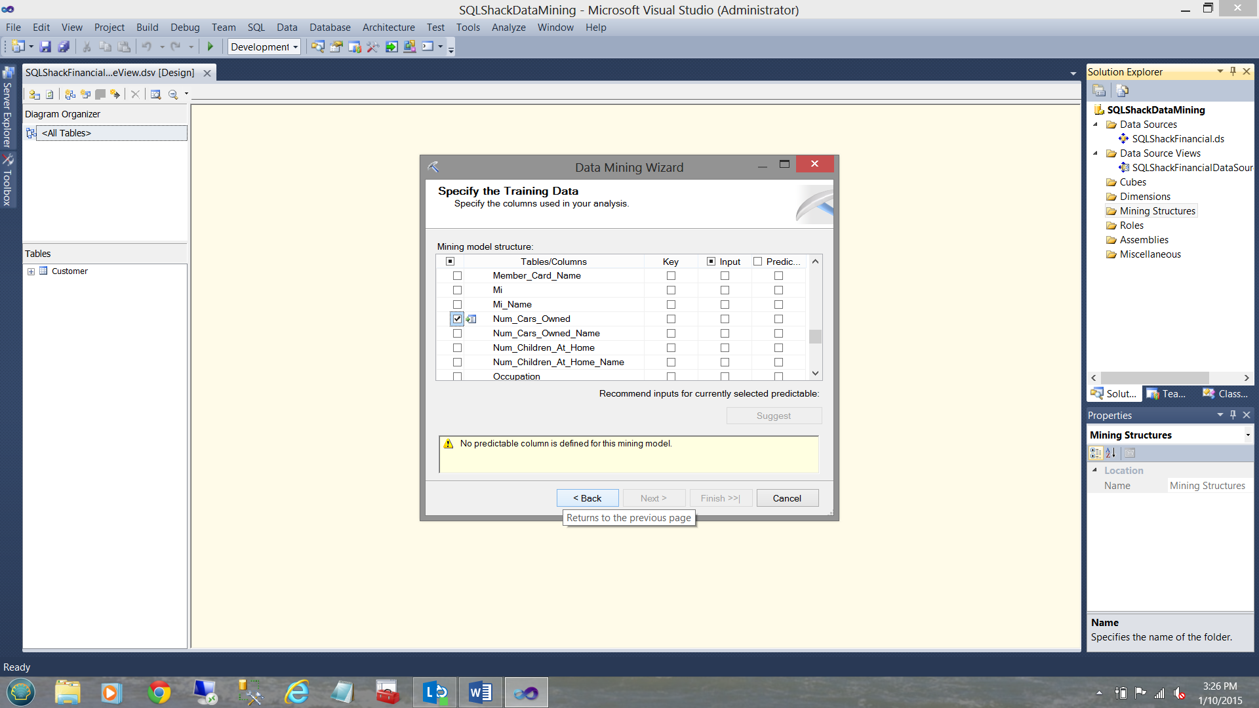Click the Zoom magnifier icon in DSV toolbar
Screen dimensions: 1259x708
[x=173, y=94]
